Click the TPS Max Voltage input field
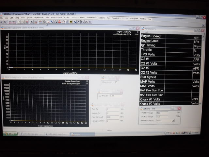The width and height of the screenshot is (209, 157). [162, 116]
